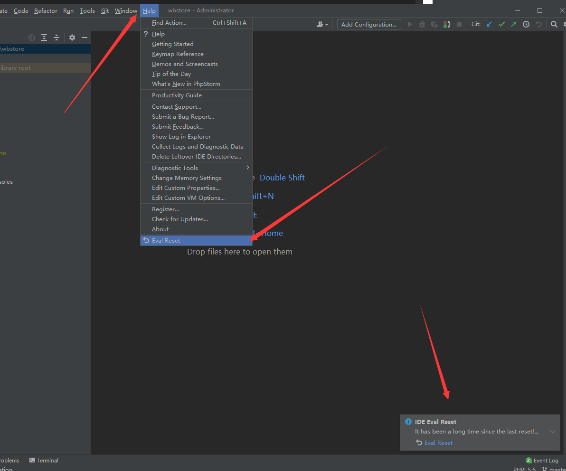The height and width of the screenshot is (471, 566).
Task: Click the Git push arrow icon
Action: pyautogui.click(x=513, y=24)
